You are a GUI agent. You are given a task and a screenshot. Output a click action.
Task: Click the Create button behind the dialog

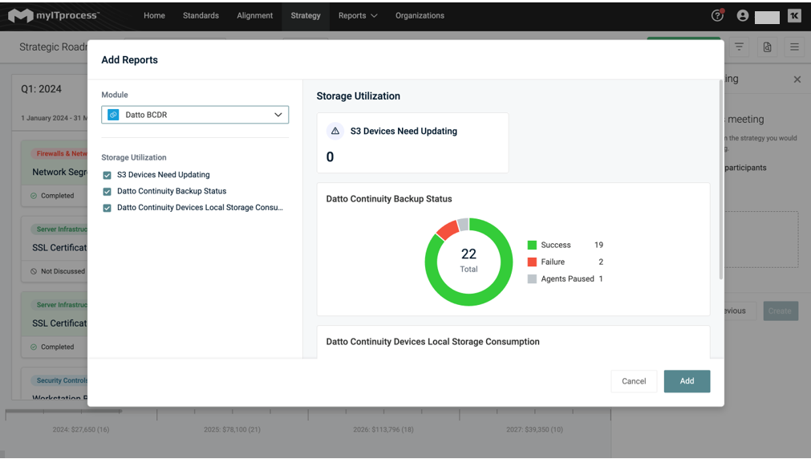[x=781, y=311]
